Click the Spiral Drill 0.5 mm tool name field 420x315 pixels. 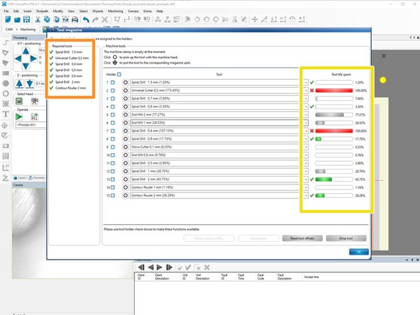point(214,163)
